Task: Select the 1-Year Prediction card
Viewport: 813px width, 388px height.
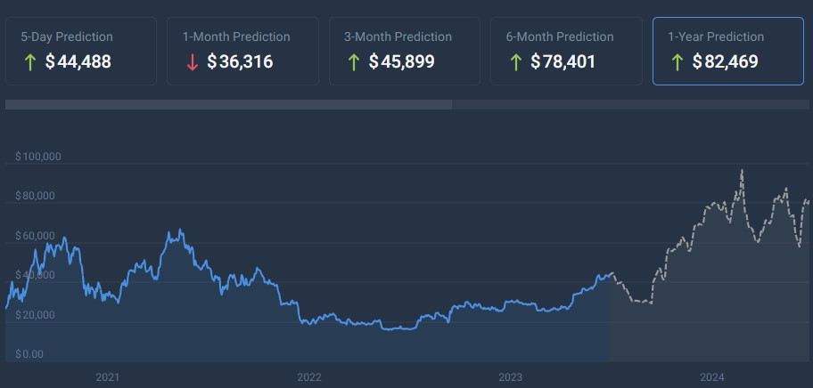Action: [x=729, y=51]
